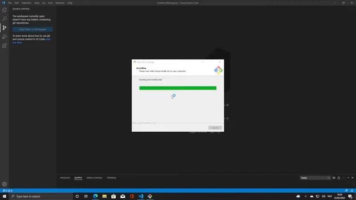
Task: Click the green installation progress bar
Action: coord(178,88)
